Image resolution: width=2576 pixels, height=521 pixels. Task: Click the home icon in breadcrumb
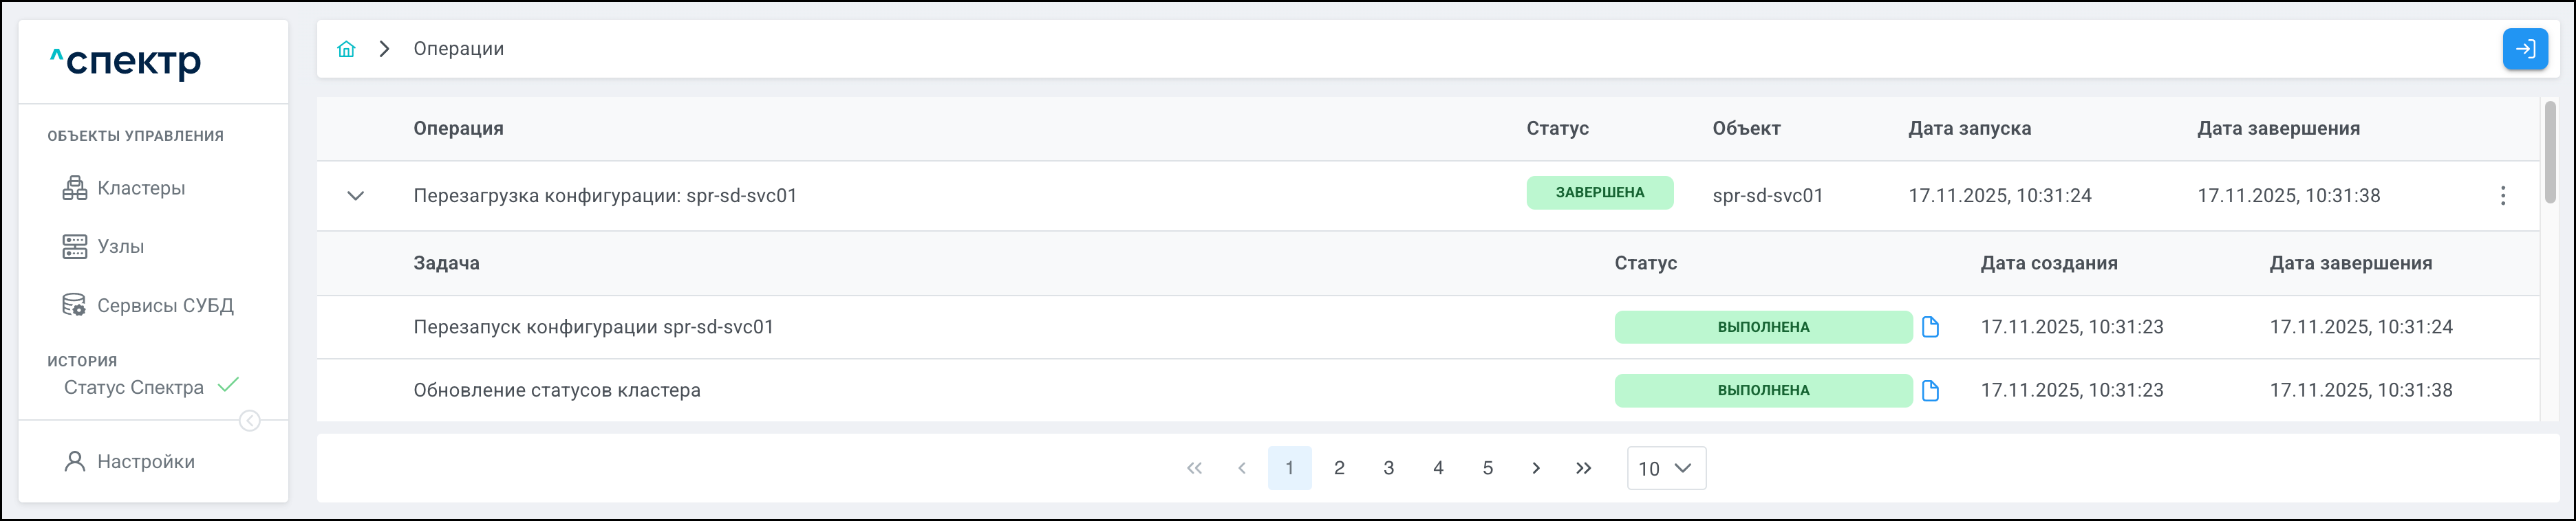coord(346,49)
